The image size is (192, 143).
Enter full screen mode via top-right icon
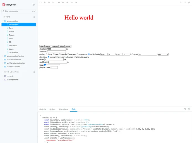181,3
